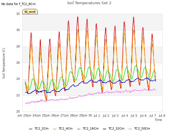
Task: Select the chart title Soil Temperatures Set 2
Action: 89,3
